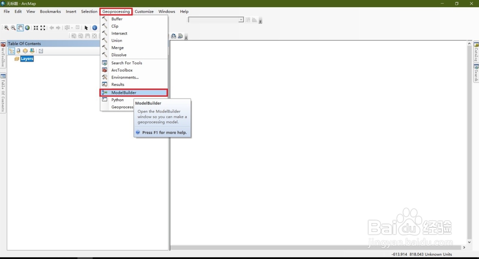
Task: Open the Table Of Contents side tab
Action: coord(3,93)
